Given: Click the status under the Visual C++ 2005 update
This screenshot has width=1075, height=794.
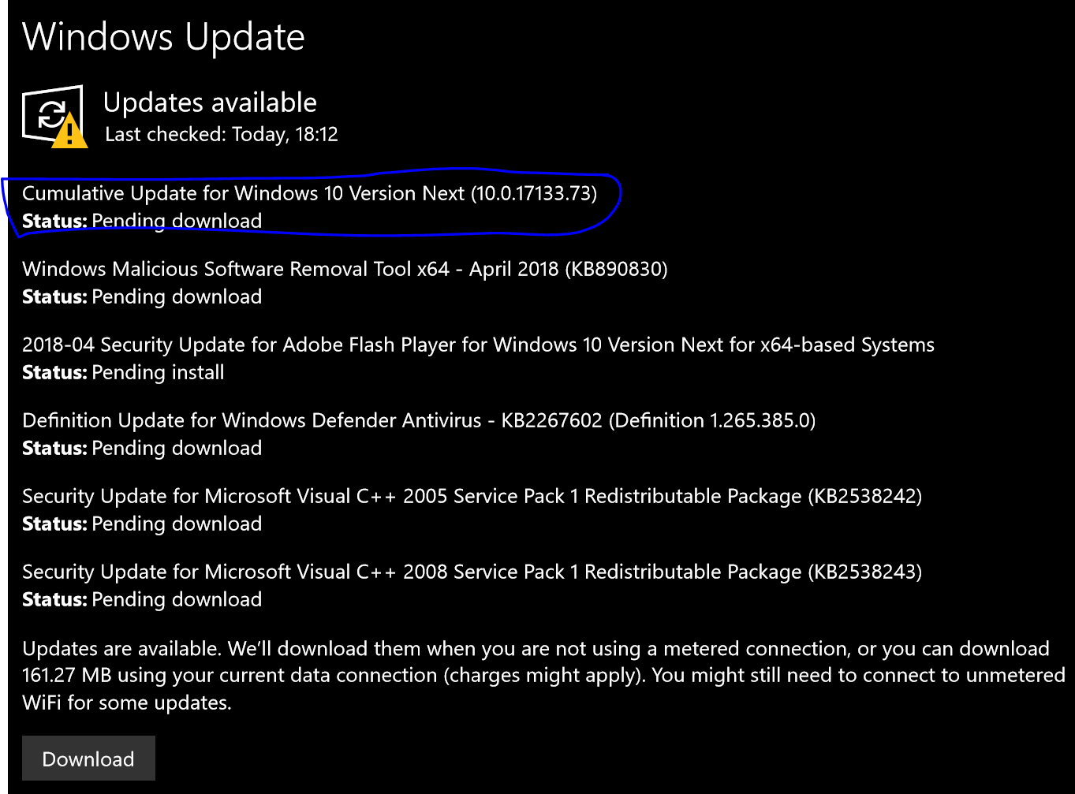Looking at the screenshot, I should [x=142, y=524].
